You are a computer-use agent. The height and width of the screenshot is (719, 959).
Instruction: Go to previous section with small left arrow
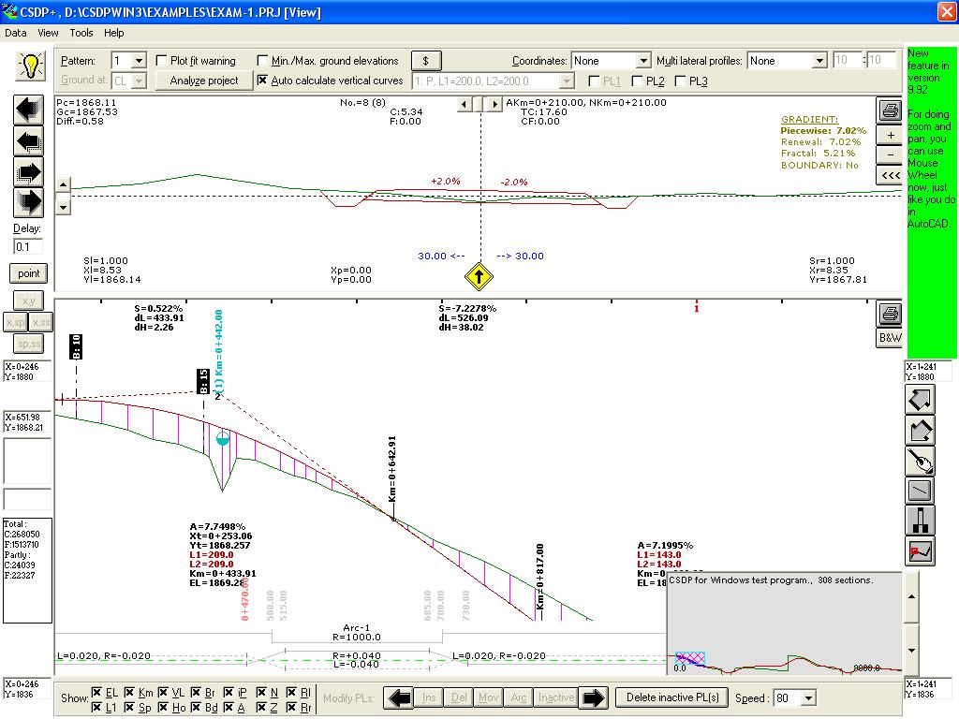465,105
